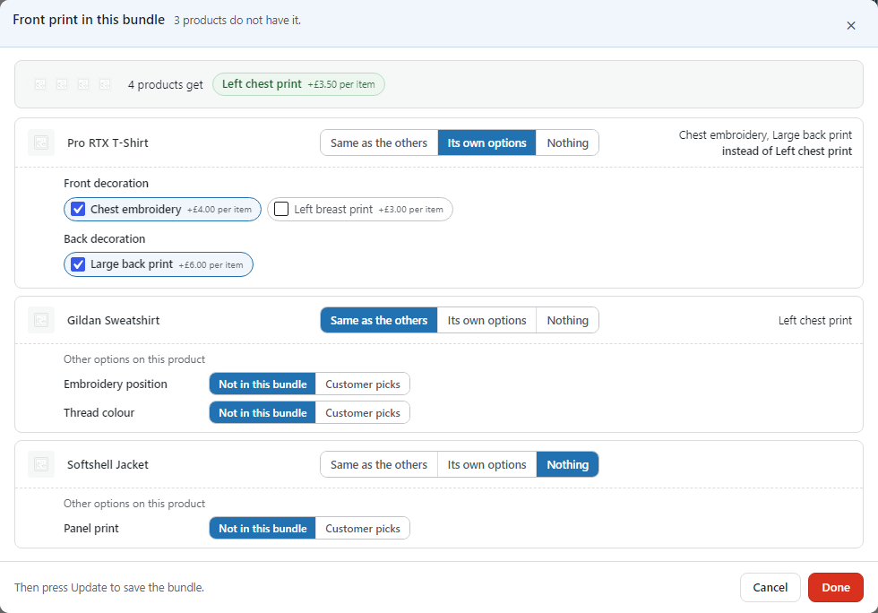Click the Gildan Sweatshirt product thumbnail
878x613 pixels.
(41, 321)
